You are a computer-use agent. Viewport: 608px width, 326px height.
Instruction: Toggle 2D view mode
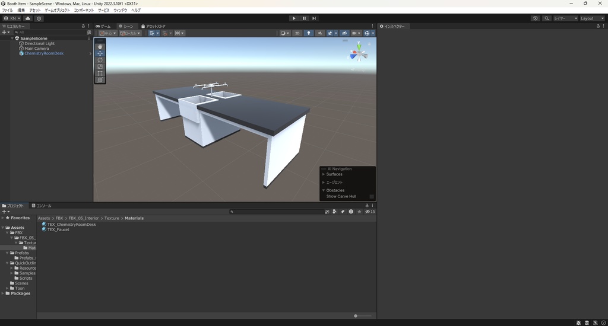297,33
